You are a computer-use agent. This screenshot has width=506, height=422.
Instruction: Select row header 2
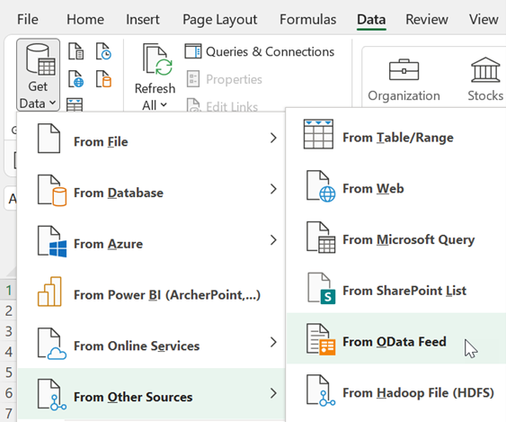(9, 310)
